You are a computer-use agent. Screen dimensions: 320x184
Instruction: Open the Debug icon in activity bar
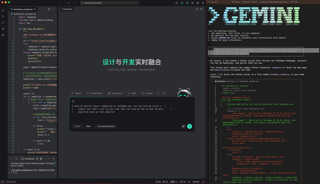point(3,29)
